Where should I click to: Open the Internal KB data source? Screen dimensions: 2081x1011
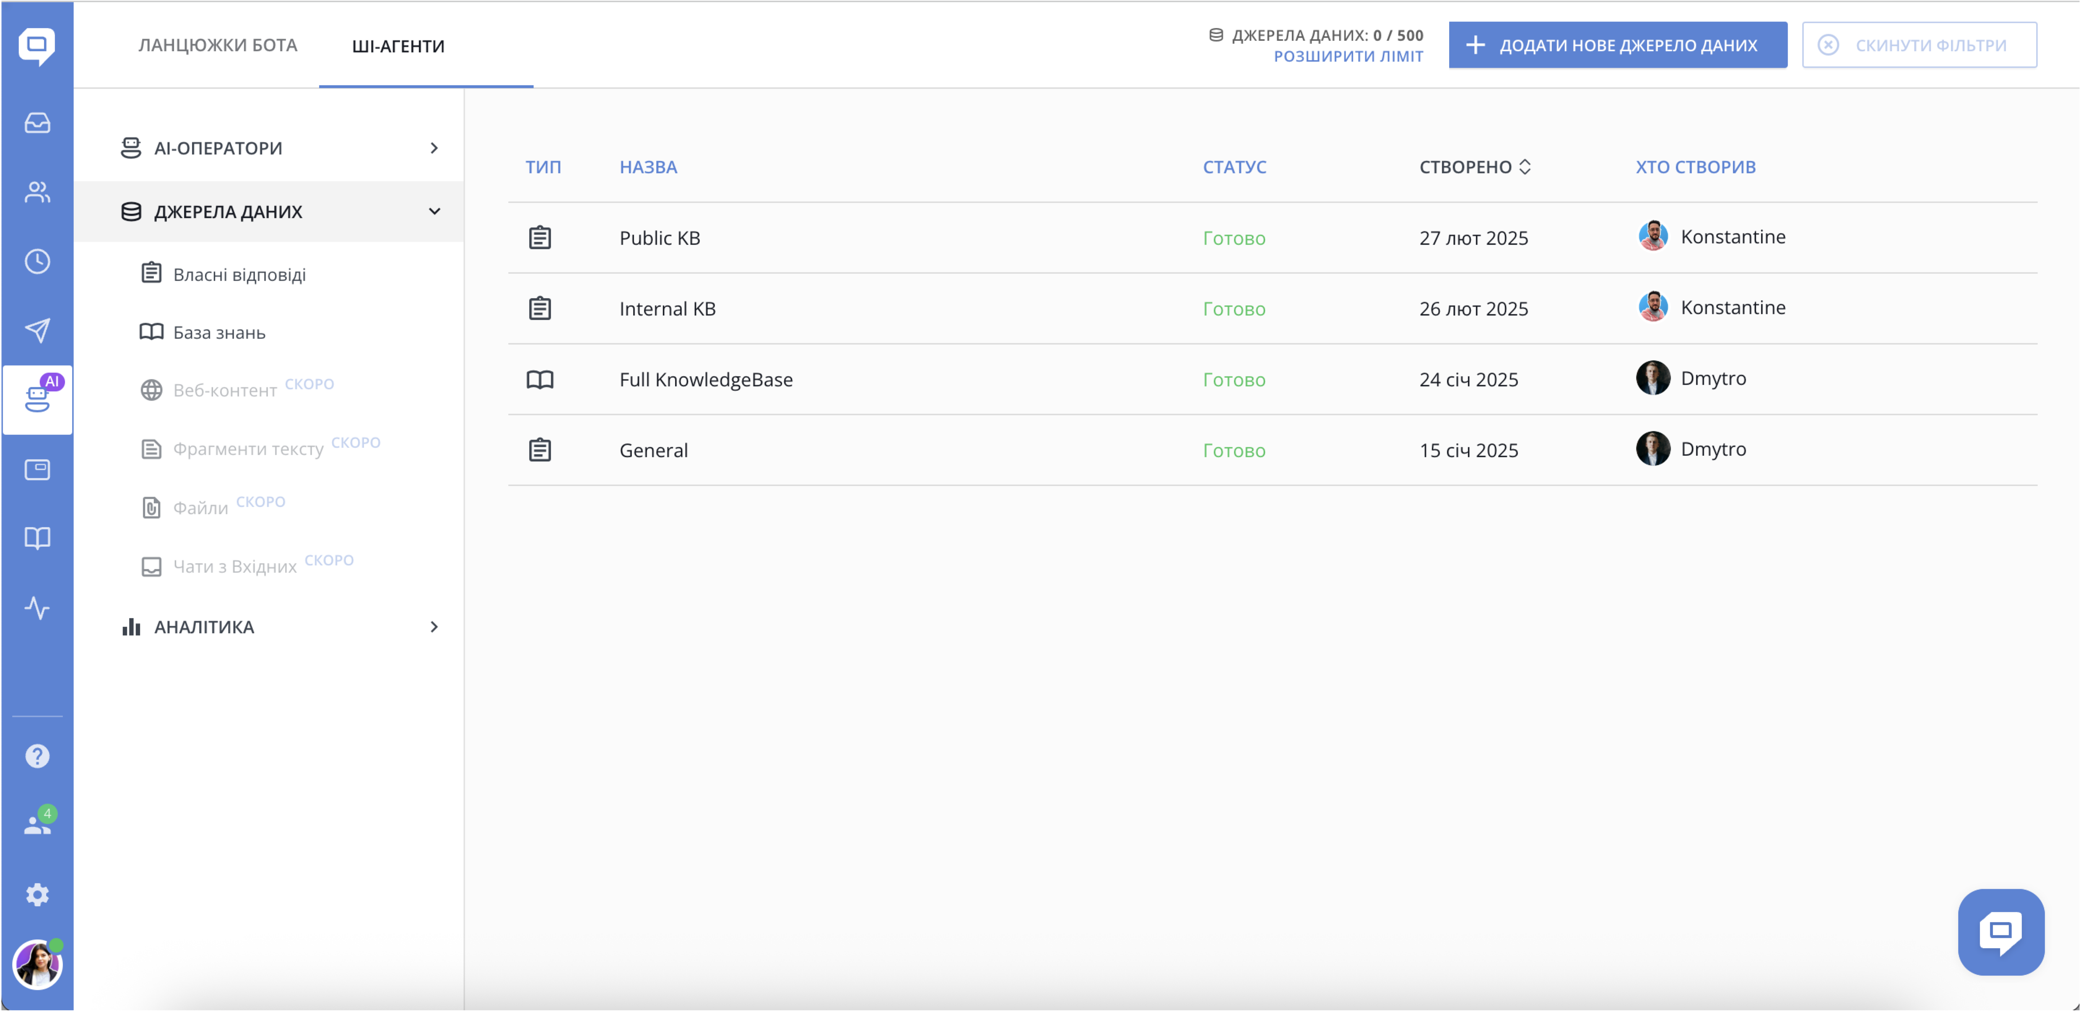(667, 309)
